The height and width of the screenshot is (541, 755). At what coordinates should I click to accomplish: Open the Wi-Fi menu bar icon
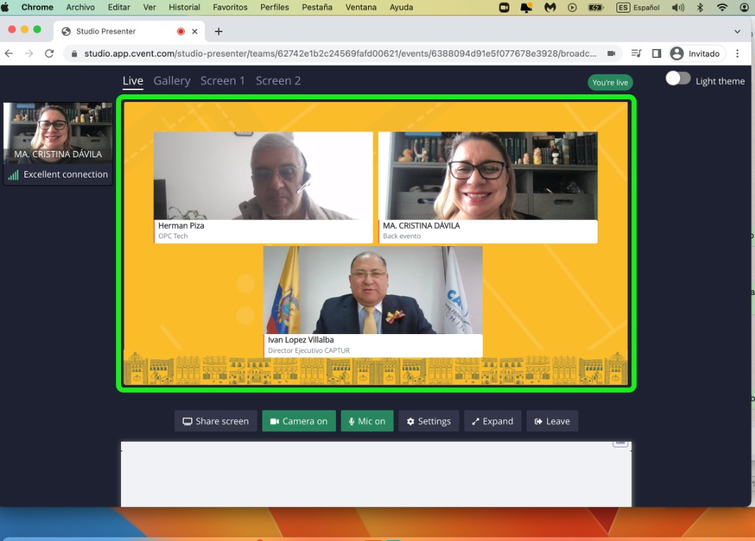point(722,7)
